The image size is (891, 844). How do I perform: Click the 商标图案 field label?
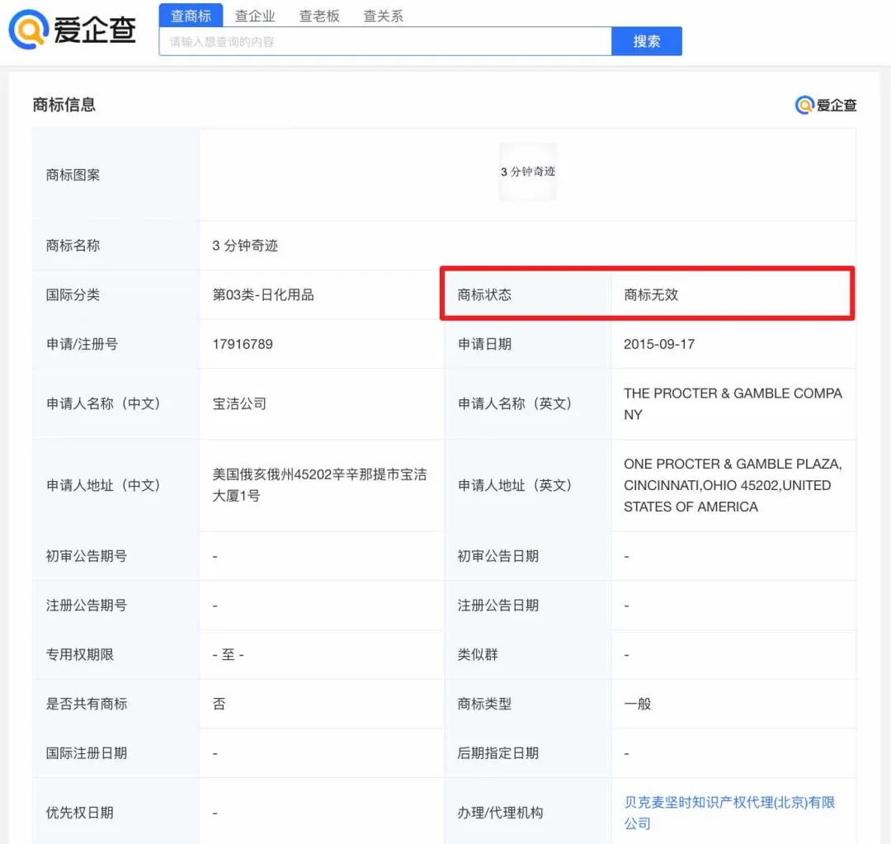pos(73,175)
